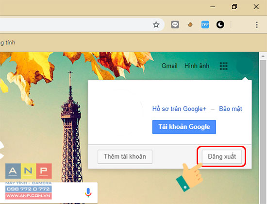Open the Google apps grid

pyautogui.click(x=224, y=66)
